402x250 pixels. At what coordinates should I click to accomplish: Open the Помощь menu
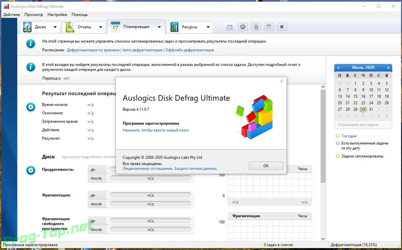point(80,15)
